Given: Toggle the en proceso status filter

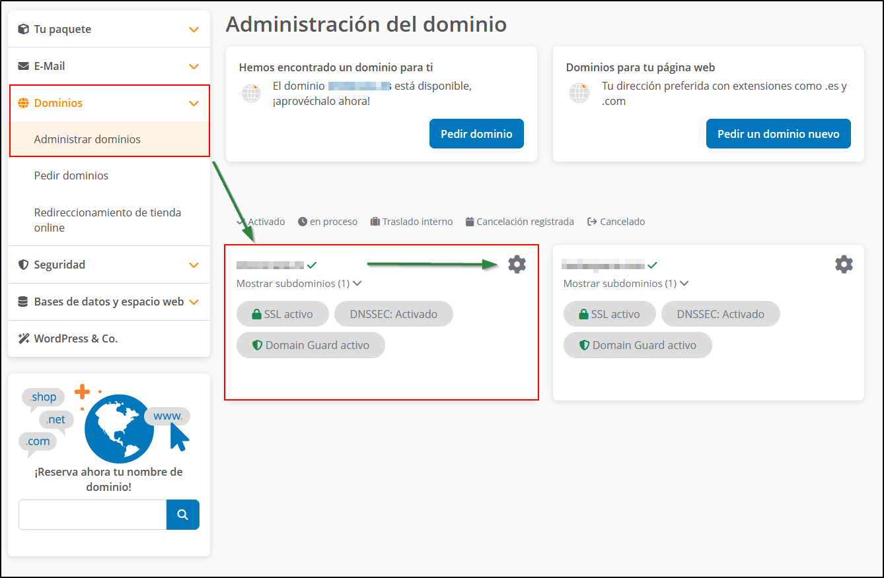Looking at the screenshot, I should (x=327, y=221).
